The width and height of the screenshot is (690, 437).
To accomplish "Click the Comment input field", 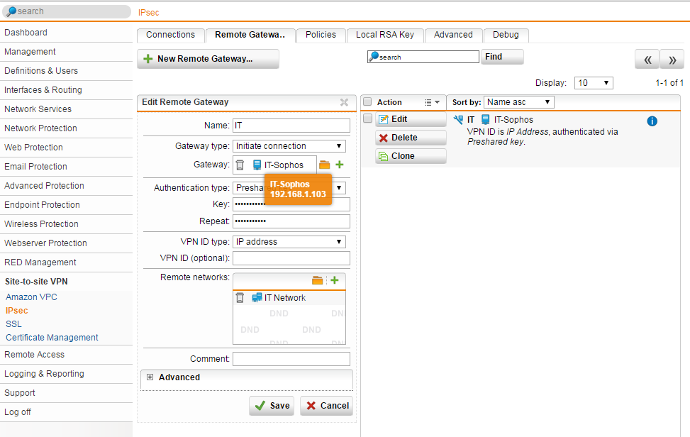I will [x=291, y=359].
